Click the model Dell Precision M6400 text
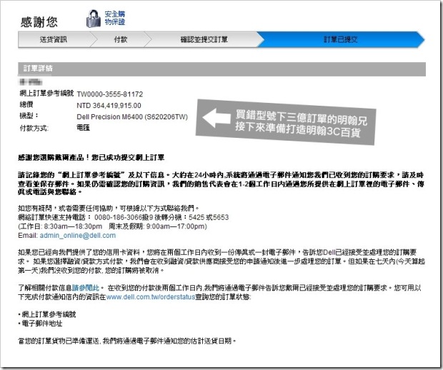The height and width of the screenshot is (370, 443). point(132,116)
